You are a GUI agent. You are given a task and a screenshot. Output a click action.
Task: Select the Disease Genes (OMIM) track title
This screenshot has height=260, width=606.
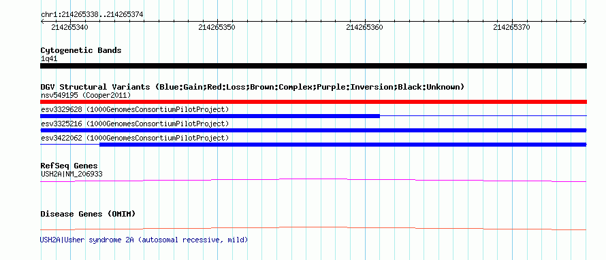tap(88, 214)
